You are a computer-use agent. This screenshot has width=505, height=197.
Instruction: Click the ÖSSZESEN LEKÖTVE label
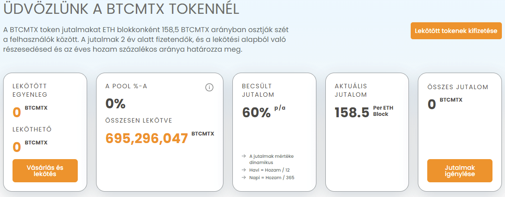tap(139, 120)
